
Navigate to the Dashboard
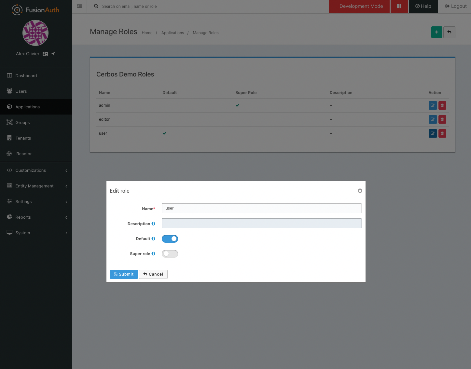pos(26,75)
